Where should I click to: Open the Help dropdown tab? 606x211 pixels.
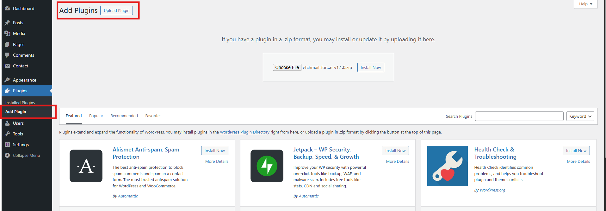pos(586,4)
